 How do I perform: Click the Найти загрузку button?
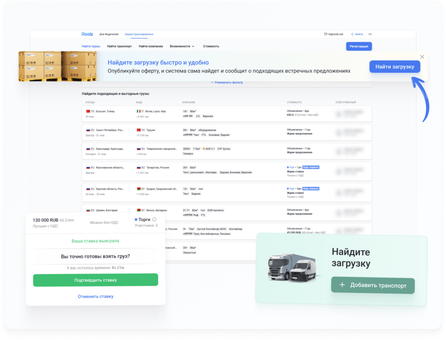pos(395,67)
